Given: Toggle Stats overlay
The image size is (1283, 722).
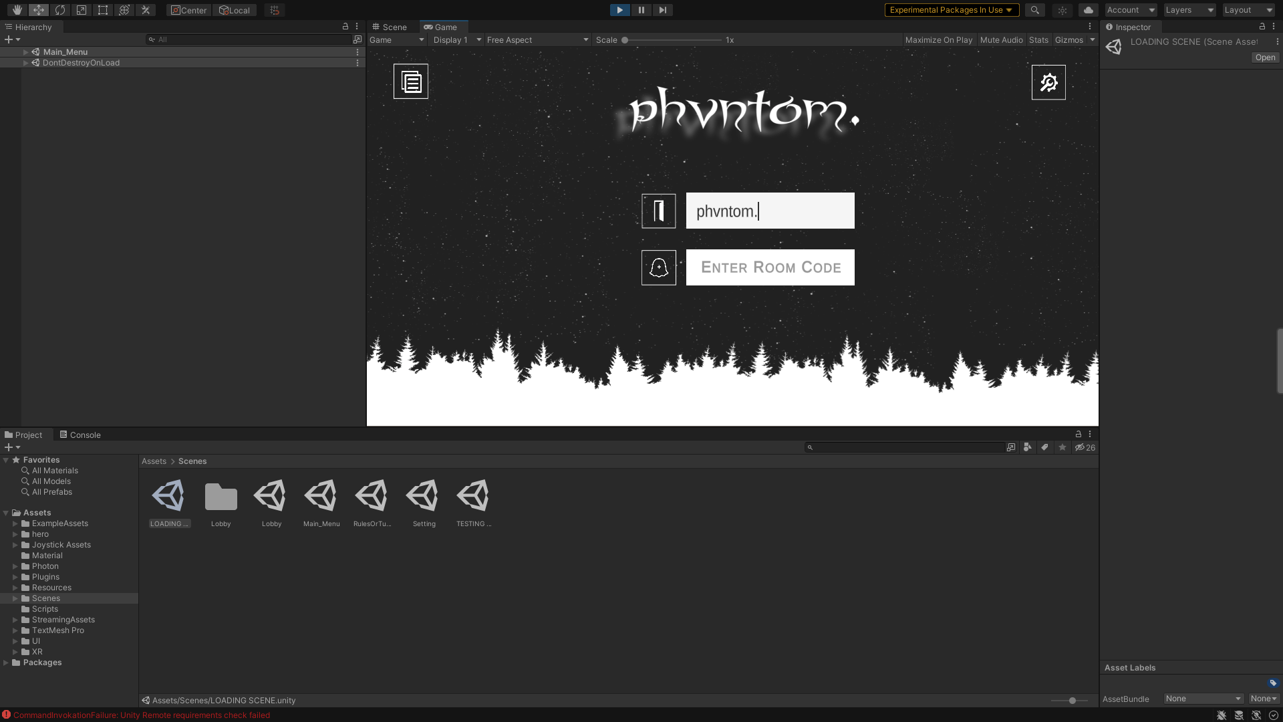Looking at the screenshot, I should pyautogui.click(x=1038, y=40).
